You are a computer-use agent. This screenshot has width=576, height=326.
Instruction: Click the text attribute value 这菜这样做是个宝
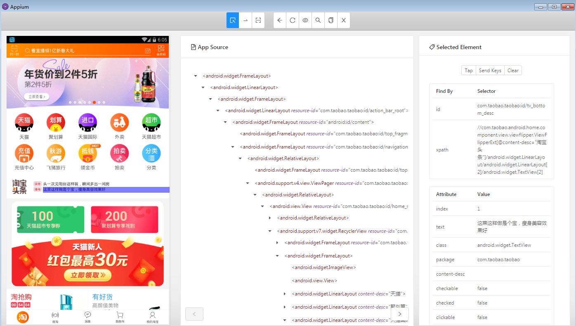click(x=512, y=227)
